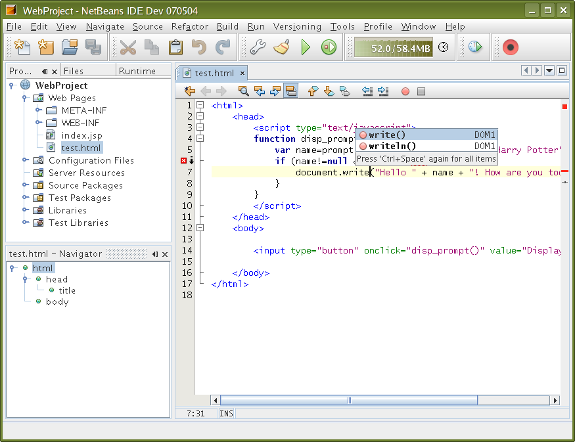The image size is (575, 442).
Task: Switch to the Files tab
Action: tap(88, 71)
